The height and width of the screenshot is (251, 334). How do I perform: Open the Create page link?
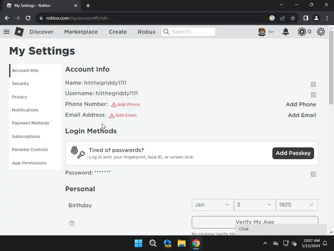coord(118,32)
